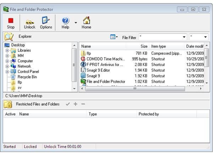Click the app logo icon in title bar
Image resolution: width=213 pixels, height=153 pixels.
6,9
